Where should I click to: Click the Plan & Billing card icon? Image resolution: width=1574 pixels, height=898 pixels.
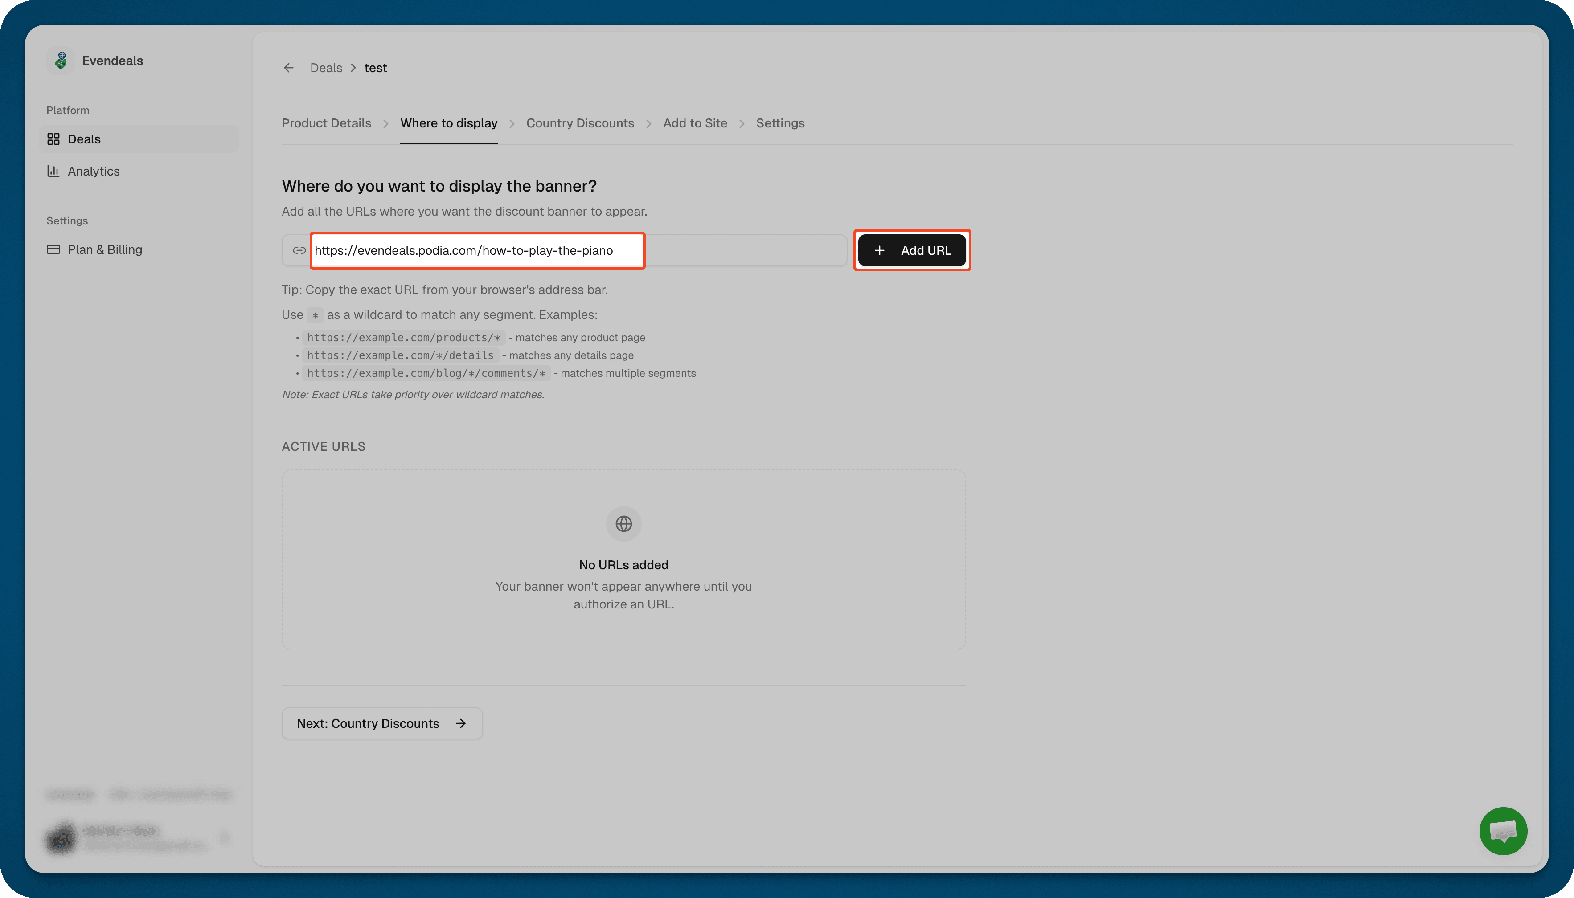click(53, 249)
